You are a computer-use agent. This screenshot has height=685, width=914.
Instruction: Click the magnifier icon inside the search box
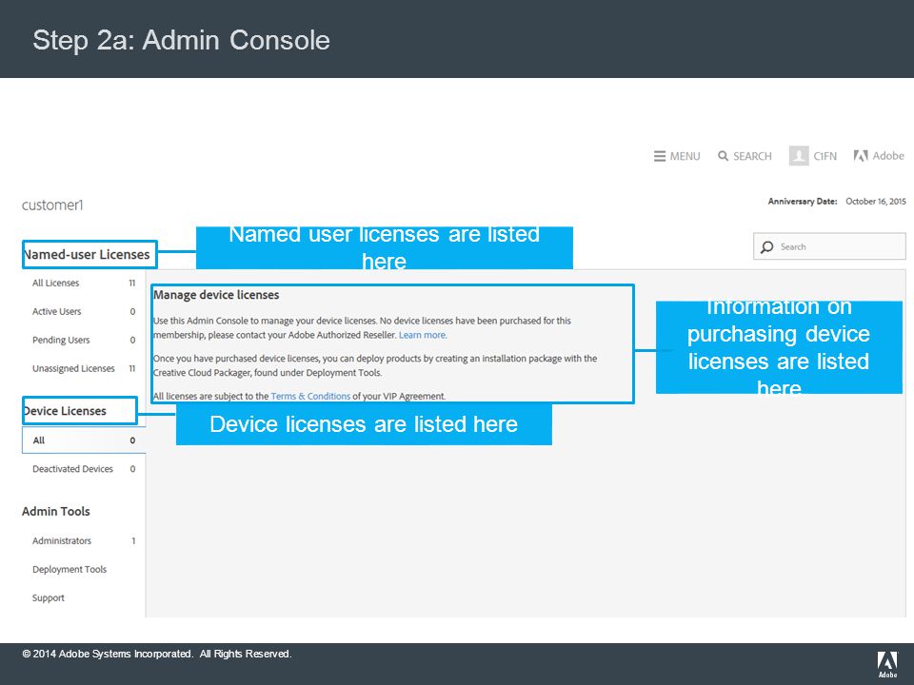pos(767,247)
